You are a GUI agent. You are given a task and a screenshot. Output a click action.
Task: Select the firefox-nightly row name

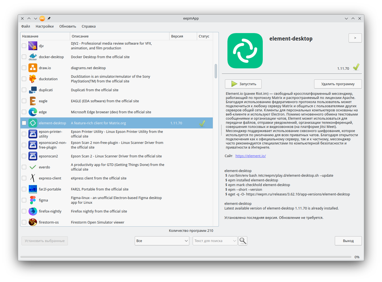(x=50, y=211)
